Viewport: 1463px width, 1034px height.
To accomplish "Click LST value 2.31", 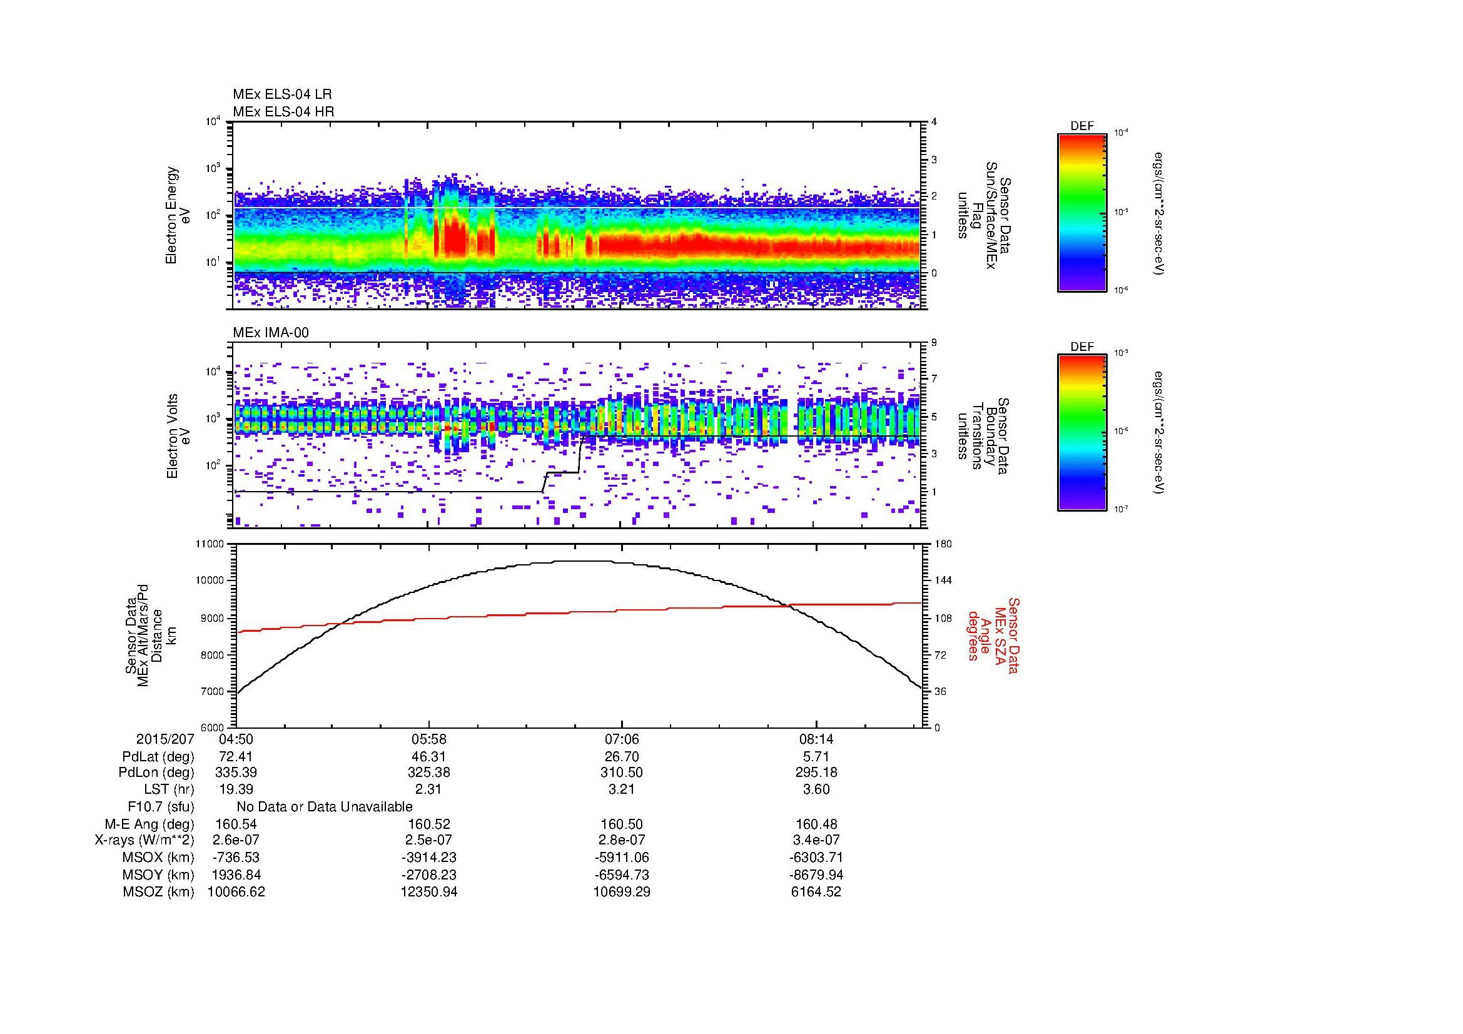I will point(429,790).
